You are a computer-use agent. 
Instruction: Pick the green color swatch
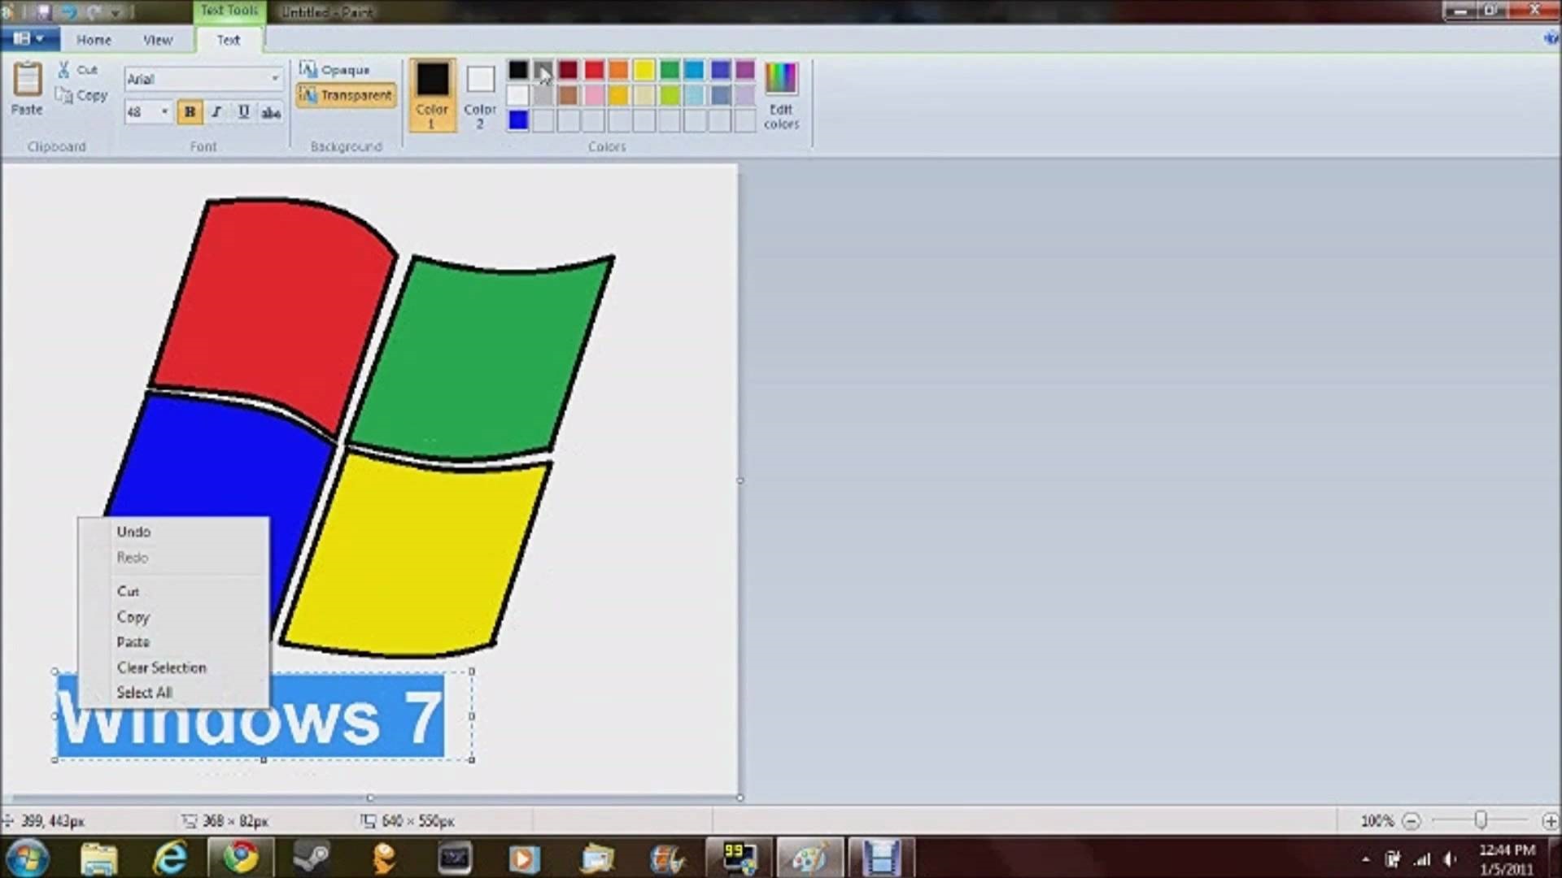670,70
